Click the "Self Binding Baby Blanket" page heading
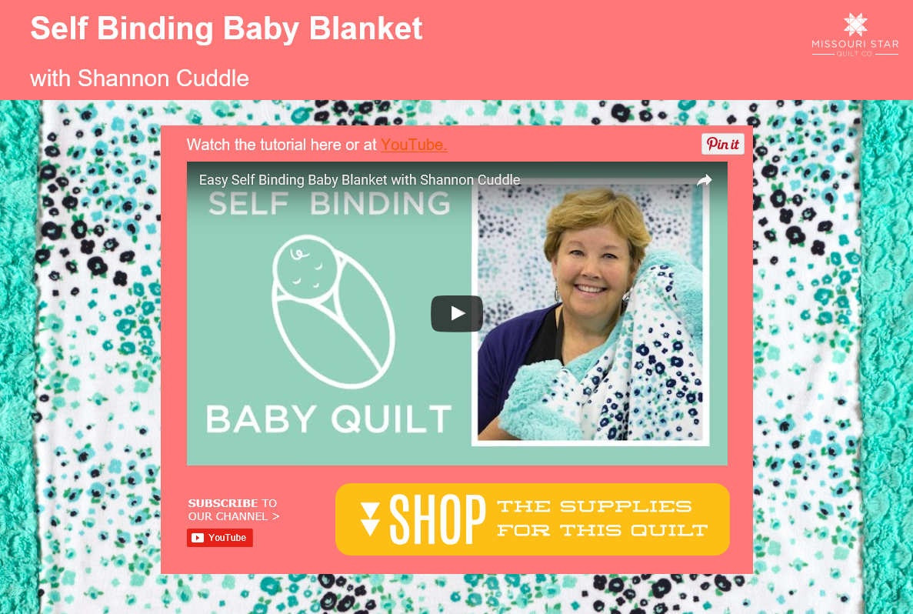Screen dimensions: 913x614 click(x=226, y=28)
